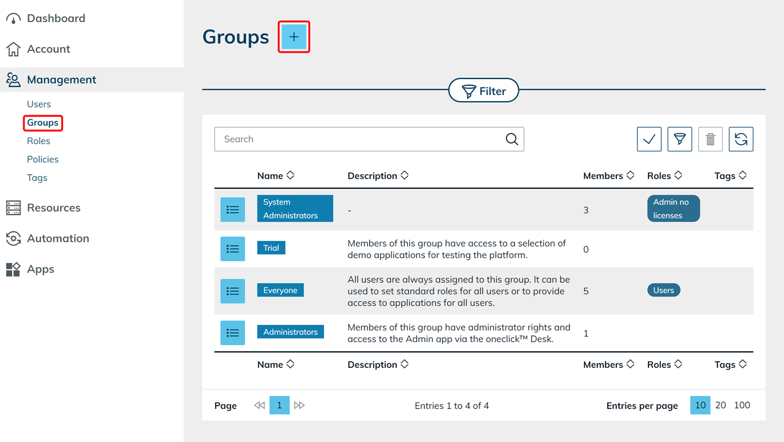Click the plus button to add a group
The width and height of the screenshot is (784, 442).
pyautogui.click(x=294, y=37)
